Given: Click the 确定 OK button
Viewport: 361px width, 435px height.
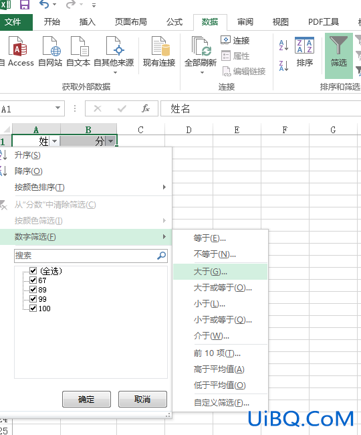Looking at the screenshot, I should 86,400.
